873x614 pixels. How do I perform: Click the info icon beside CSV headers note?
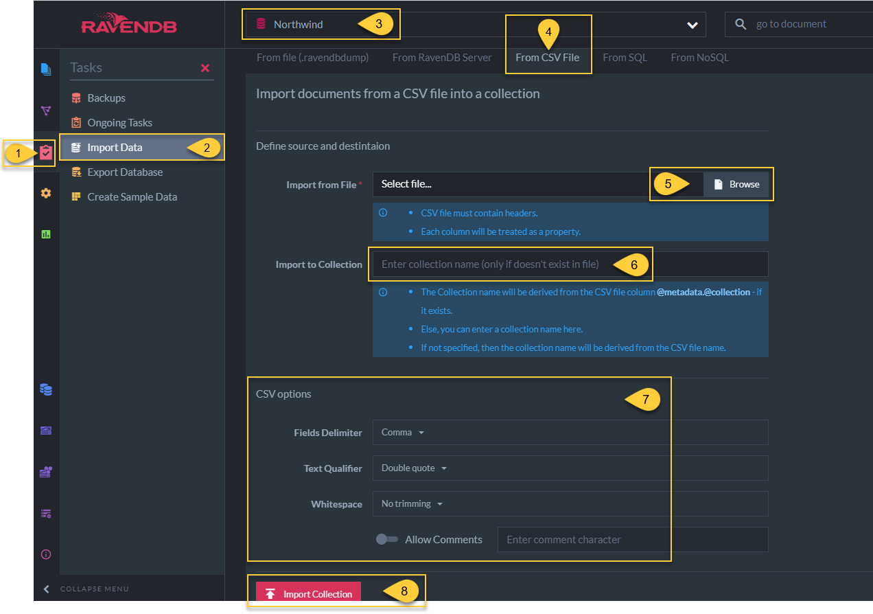383,213
